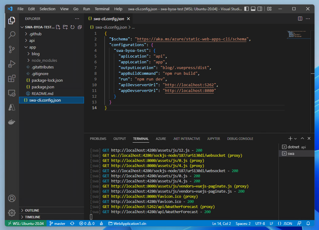Toggle Primary Side Bar visibility

(x=246, y=9)
